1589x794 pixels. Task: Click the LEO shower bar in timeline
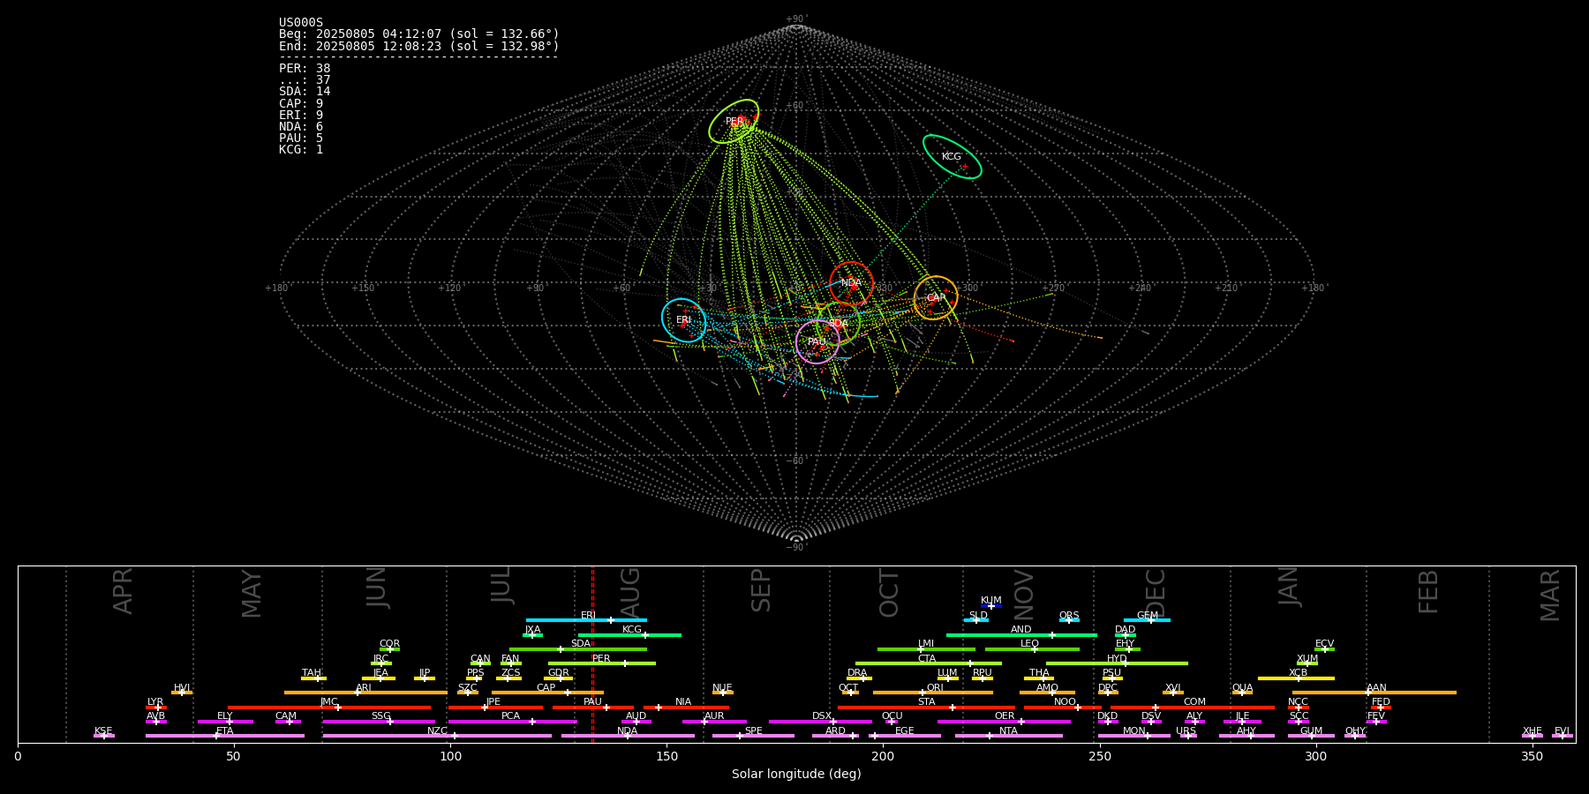(x=1032, y=649)
